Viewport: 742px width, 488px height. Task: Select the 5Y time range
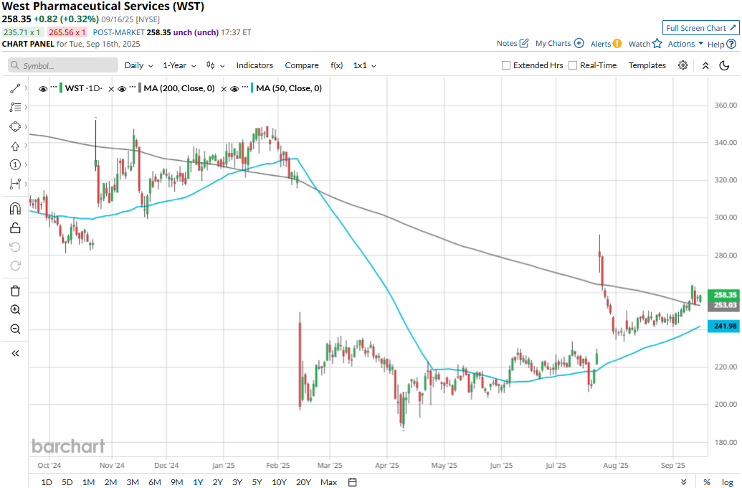pyautogui.click(x=257, y=482)
